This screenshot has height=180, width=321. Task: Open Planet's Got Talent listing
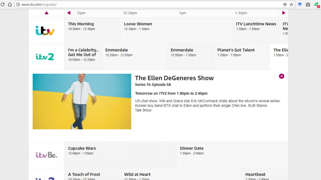click(242, 57)
